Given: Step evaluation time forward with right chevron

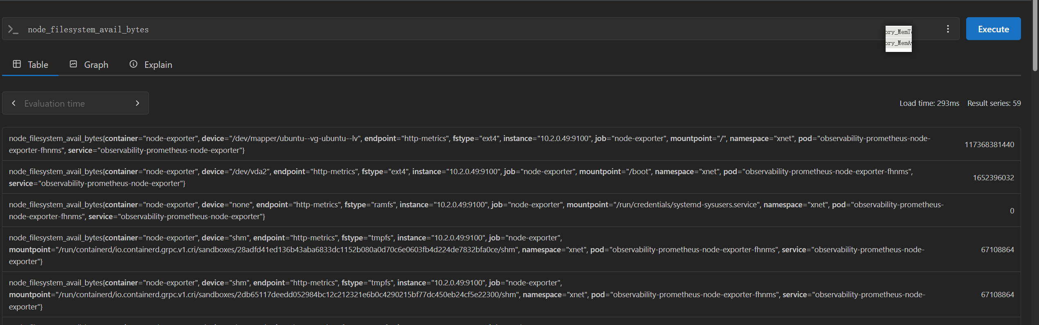Looking at the screenshot, I should tap(137, 103).
